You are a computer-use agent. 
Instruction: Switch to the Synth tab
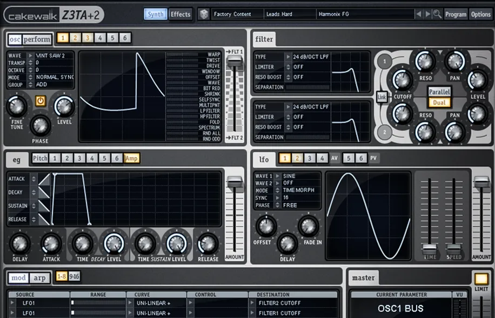click(156, 14)
